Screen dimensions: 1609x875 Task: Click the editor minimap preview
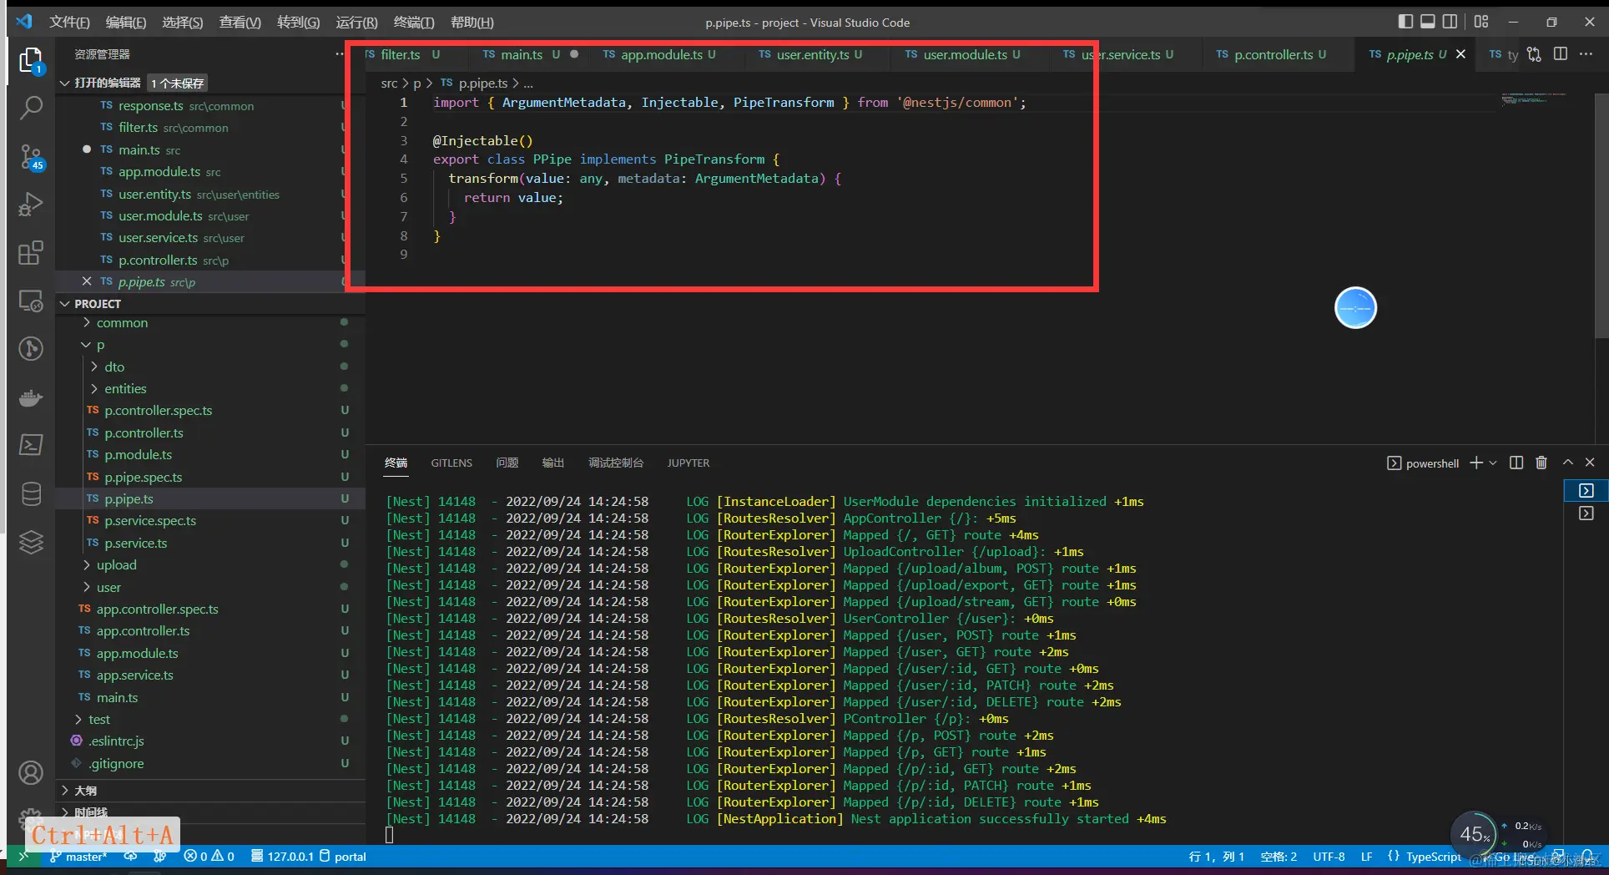[x=1534, y=100]
